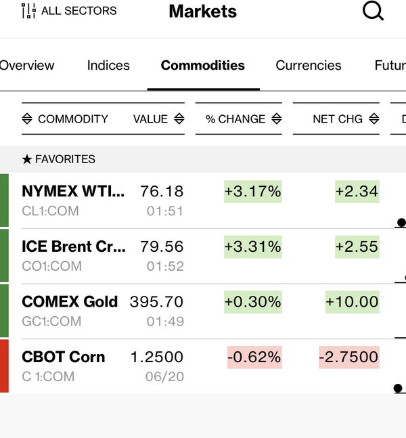Click the +10.00 net change for Gold
Screen dimensions: 406x438
(352, 302)
